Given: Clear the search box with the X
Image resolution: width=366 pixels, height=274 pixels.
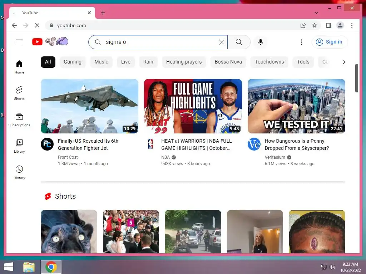Looking at the screenshot, I should [x=221, y=42].
